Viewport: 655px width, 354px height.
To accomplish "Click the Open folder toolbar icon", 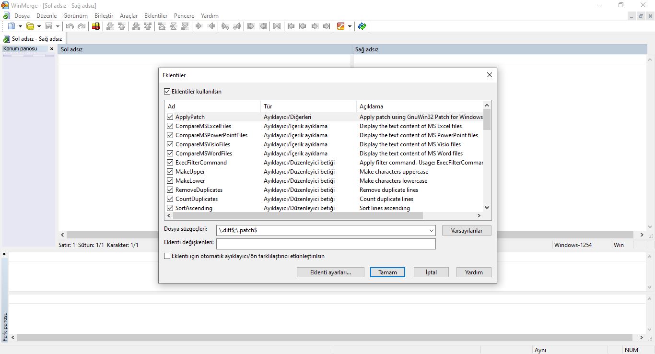I will click(x=30, y=26).
